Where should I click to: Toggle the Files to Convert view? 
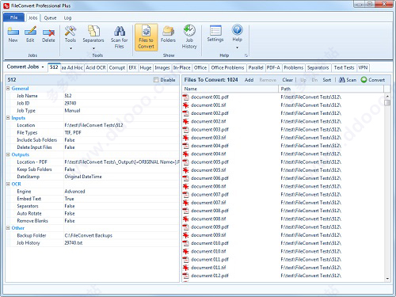pyautogui.click(x=146, y=37)
